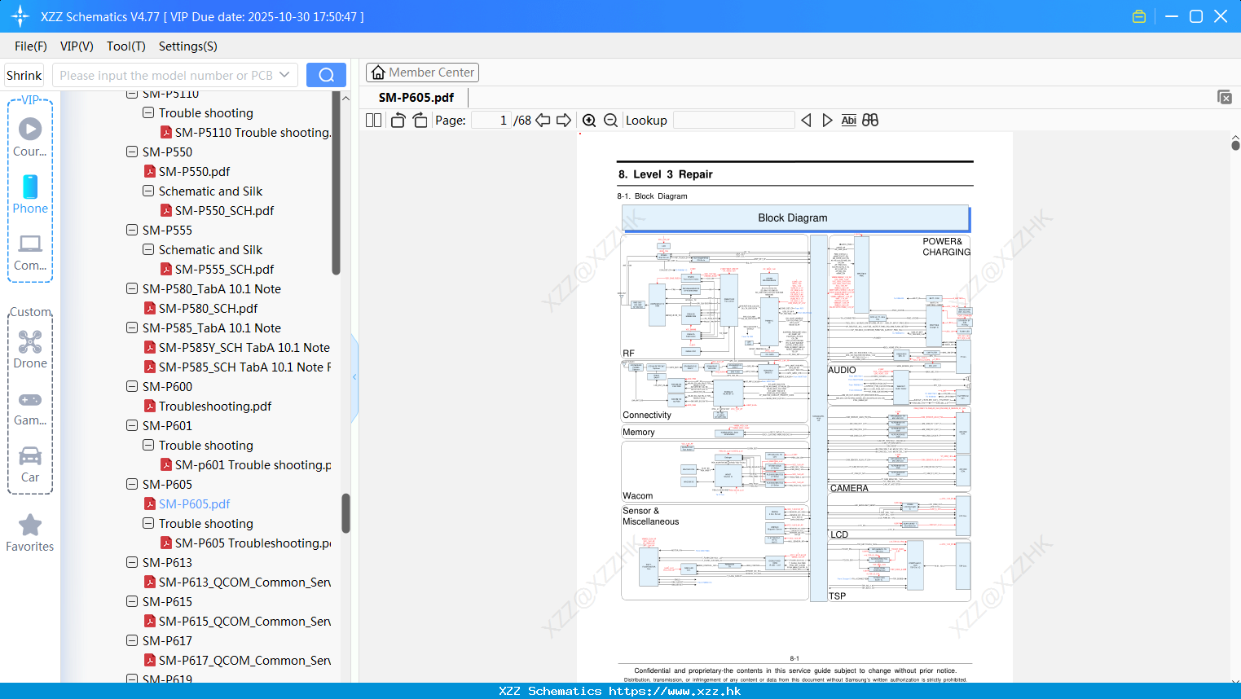1241x699 pixels.
Task: Go to previous page arrow
Action: (x=543, y=120)
